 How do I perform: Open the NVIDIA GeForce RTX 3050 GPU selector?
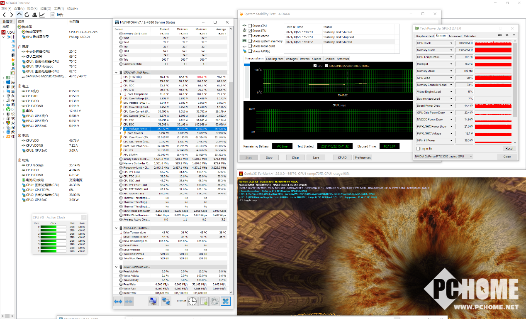point(444,157)
